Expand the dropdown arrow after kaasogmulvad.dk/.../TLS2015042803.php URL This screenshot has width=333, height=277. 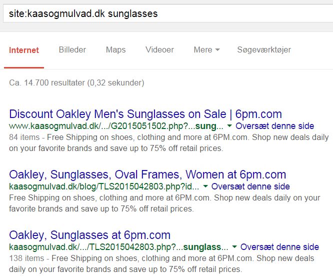(234, 247)
